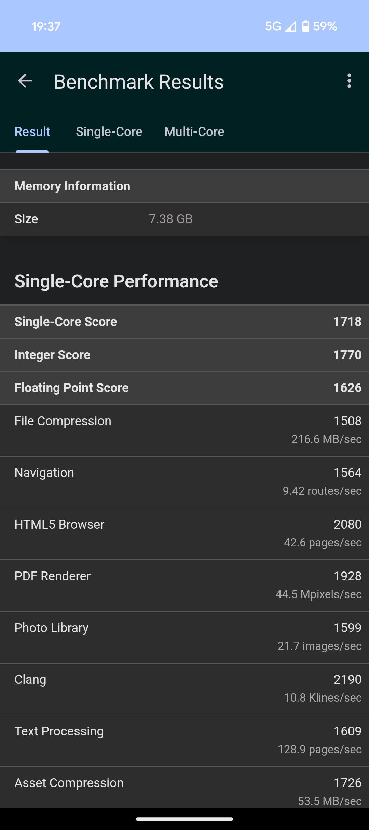Select the Clang benchmark row
The width and height of the screenshot is (369, 830).
pos(184,689)
